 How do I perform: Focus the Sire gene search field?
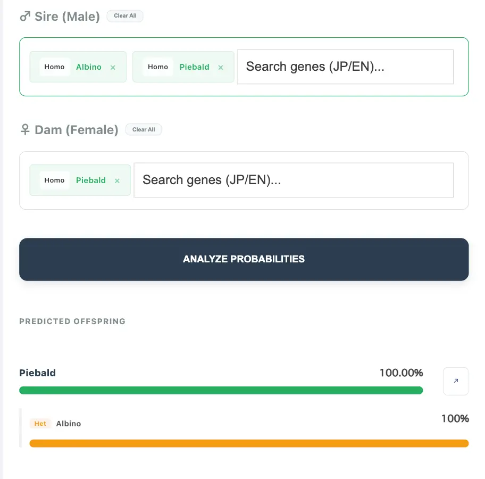(345, 67)
